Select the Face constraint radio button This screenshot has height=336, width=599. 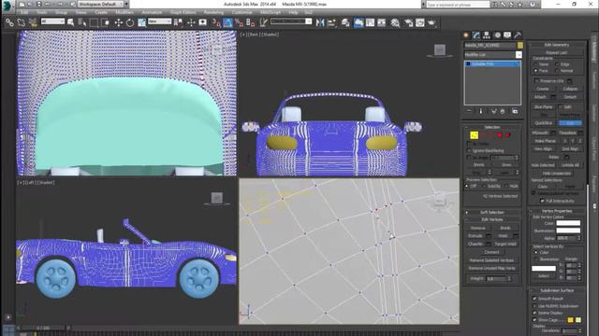pos(535,71)
